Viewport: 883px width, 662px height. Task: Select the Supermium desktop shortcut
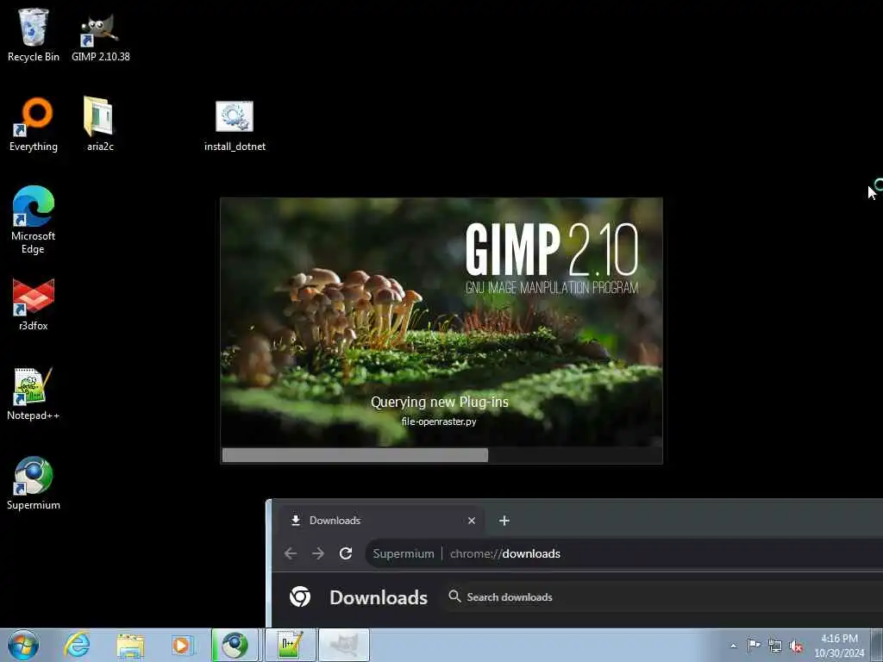pos(34,483)
